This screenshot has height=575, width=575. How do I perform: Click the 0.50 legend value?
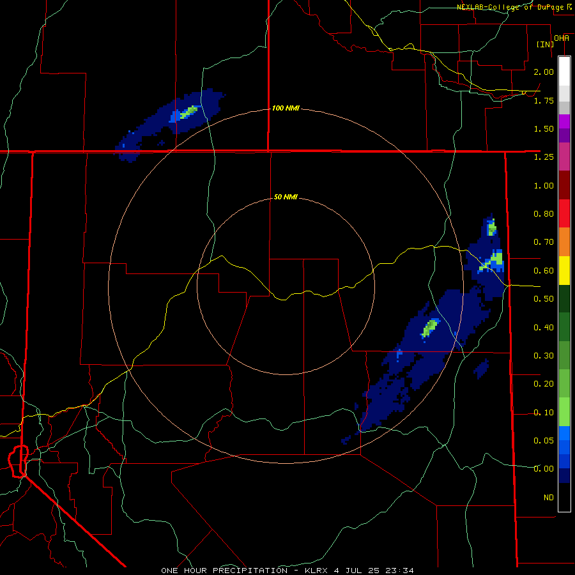pyautogui.click(x=544, y=299)
